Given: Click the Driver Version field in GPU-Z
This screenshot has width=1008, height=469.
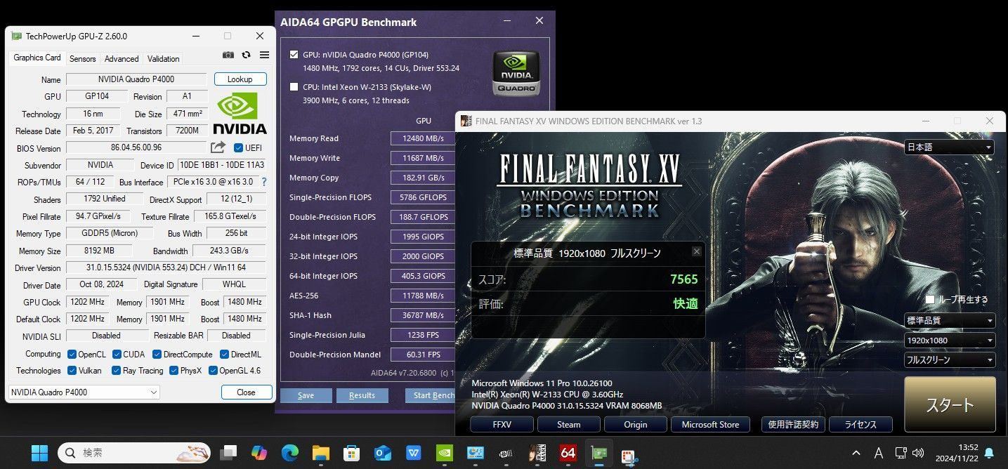Looking at the screenshot, I should click(x=166, y=268).
